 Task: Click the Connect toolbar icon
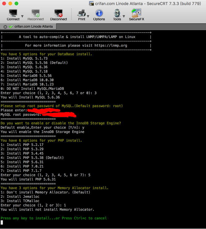tap(13, 15)
